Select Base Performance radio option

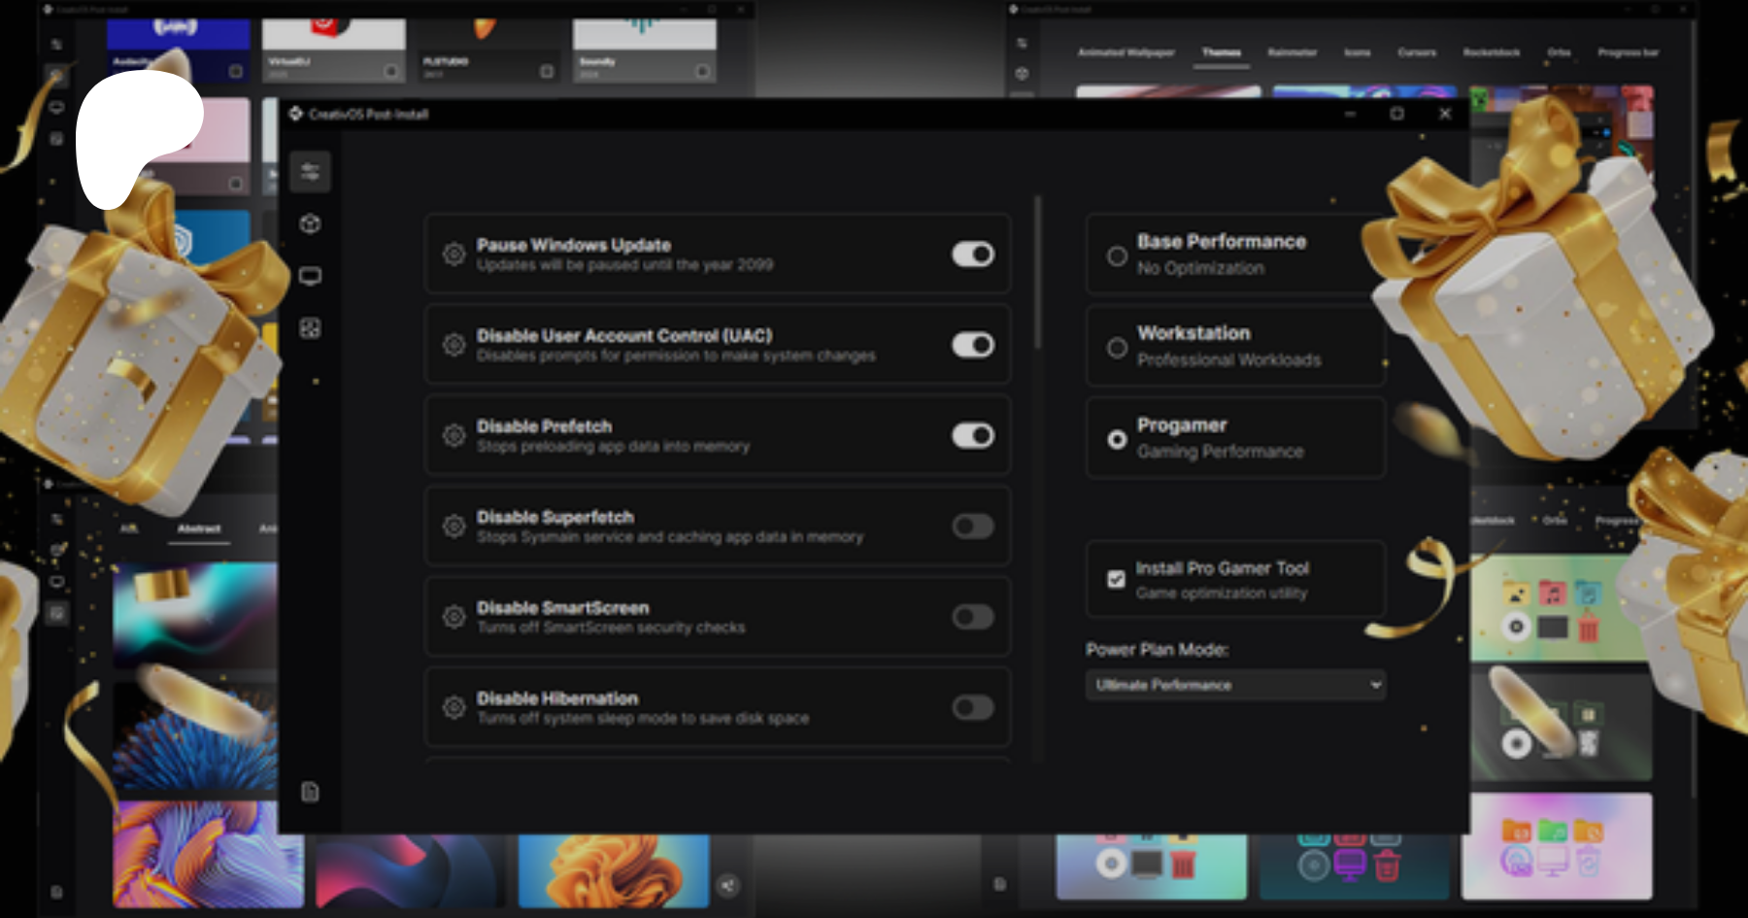(1117, 256)
